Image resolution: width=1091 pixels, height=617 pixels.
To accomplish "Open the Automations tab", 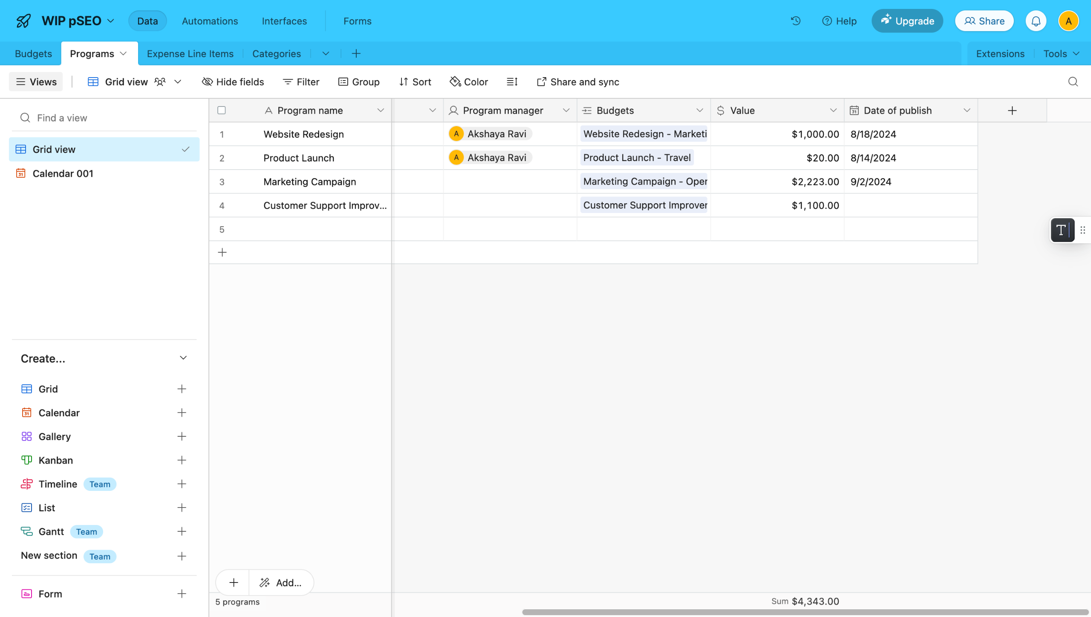I will click(210, 21).
